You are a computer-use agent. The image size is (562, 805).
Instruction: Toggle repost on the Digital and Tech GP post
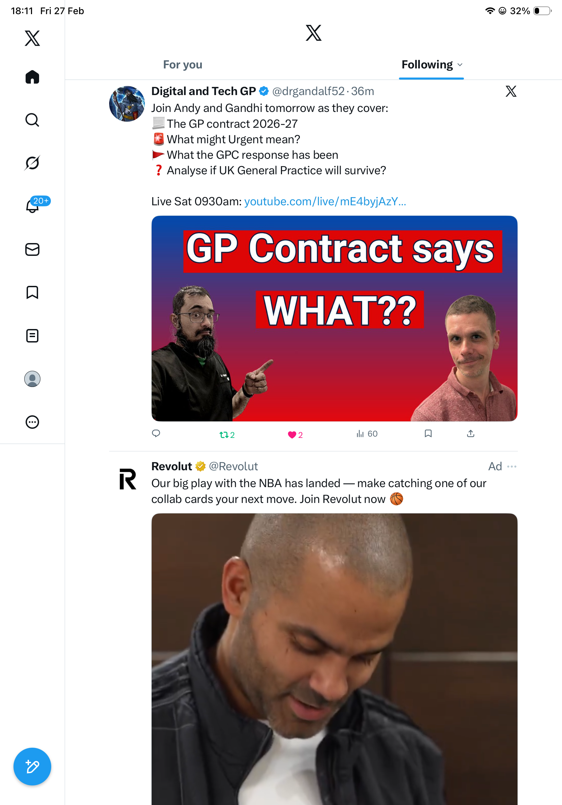227,435
